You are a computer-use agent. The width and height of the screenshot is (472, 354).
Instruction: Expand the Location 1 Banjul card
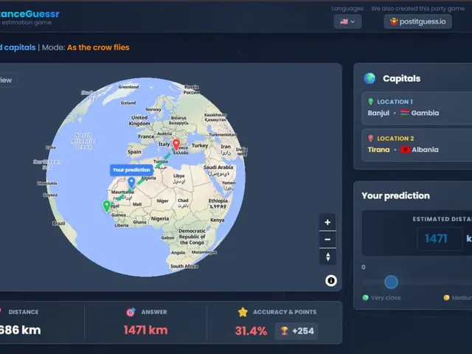417,108
